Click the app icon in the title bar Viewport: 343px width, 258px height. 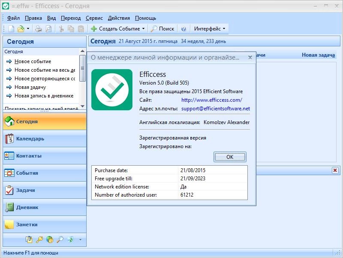(5, 6)
